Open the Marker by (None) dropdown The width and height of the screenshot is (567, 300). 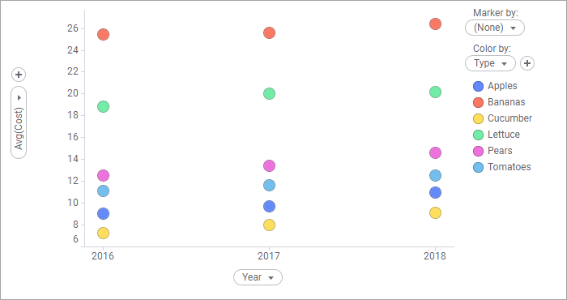[495, 28]
